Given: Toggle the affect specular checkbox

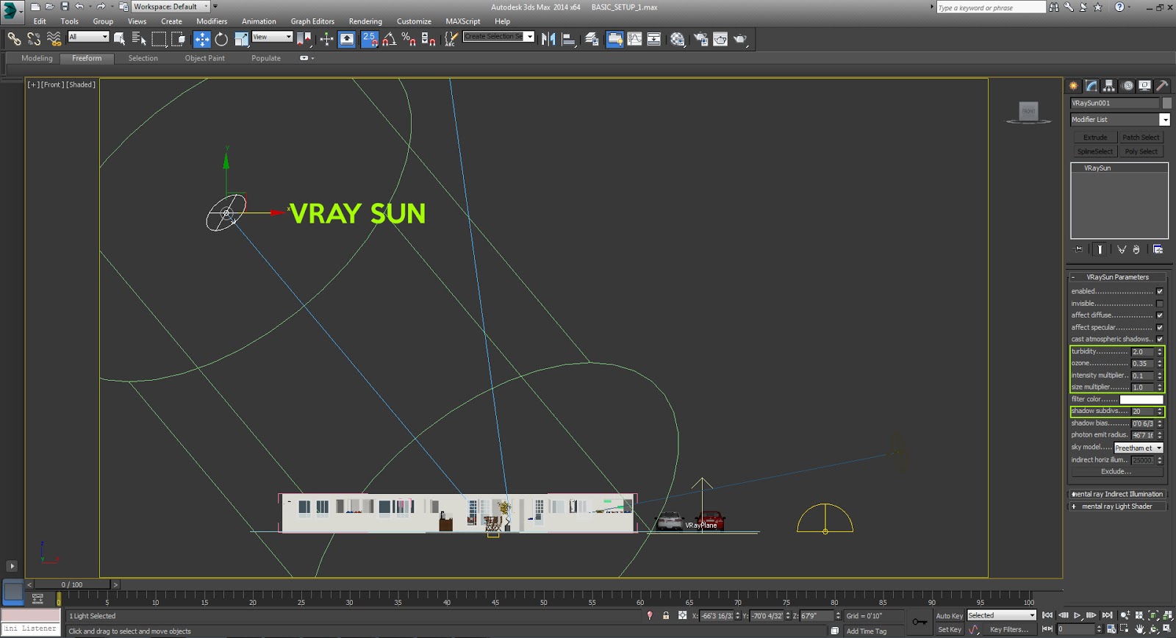Looking at the screenshot, I should (x=1160, y=327).
